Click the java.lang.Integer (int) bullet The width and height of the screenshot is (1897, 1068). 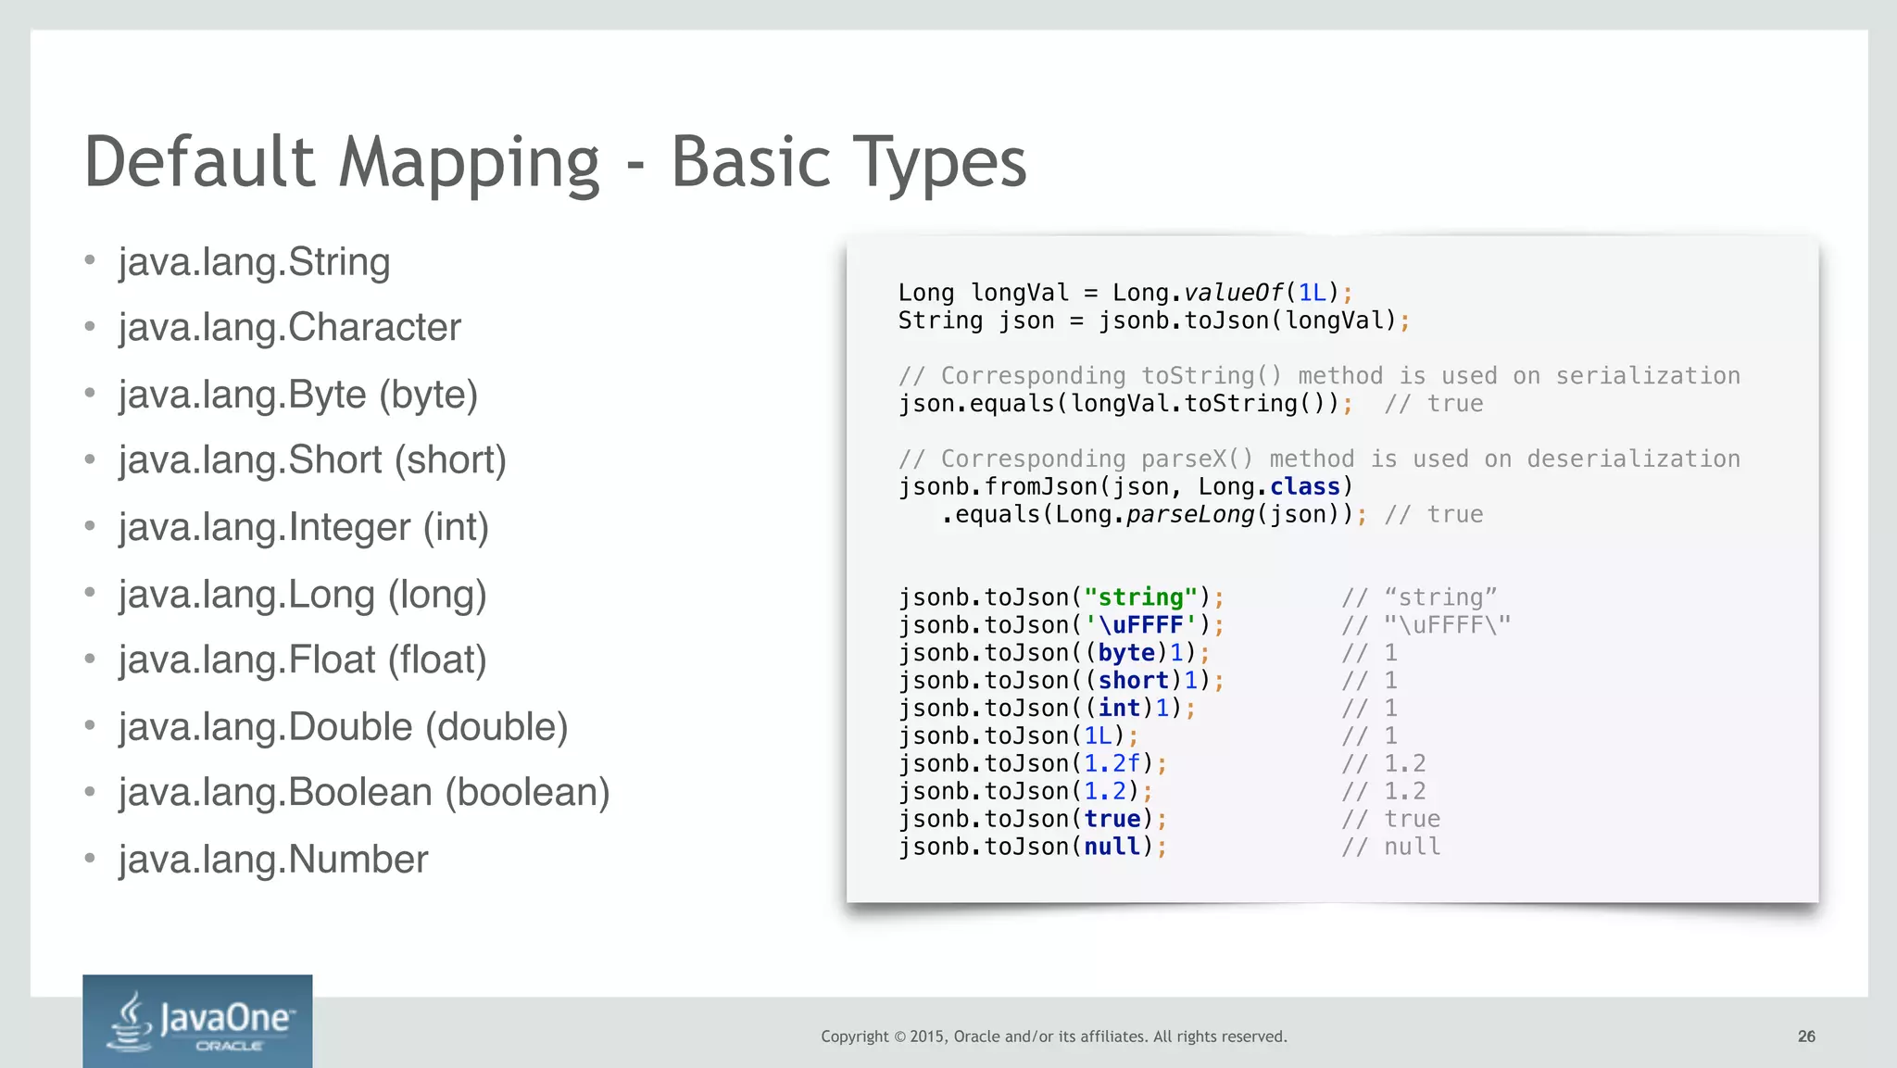tap(303, 527)
